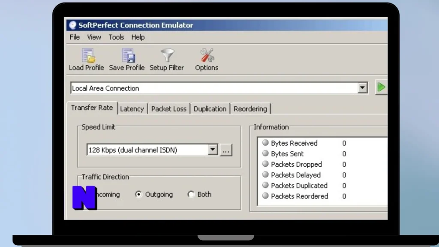Select the Both traffic direction
This screenshot has width=439, height=247.
point(200,194)
